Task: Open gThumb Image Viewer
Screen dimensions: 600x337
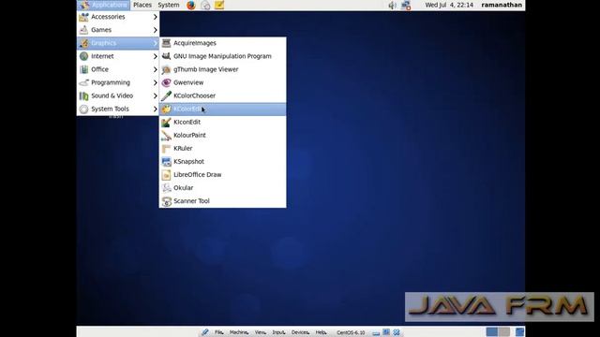Action: pyautogui.click(x=222, y=69)
